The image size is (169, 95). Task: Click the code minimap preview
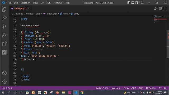pos(160,19)
